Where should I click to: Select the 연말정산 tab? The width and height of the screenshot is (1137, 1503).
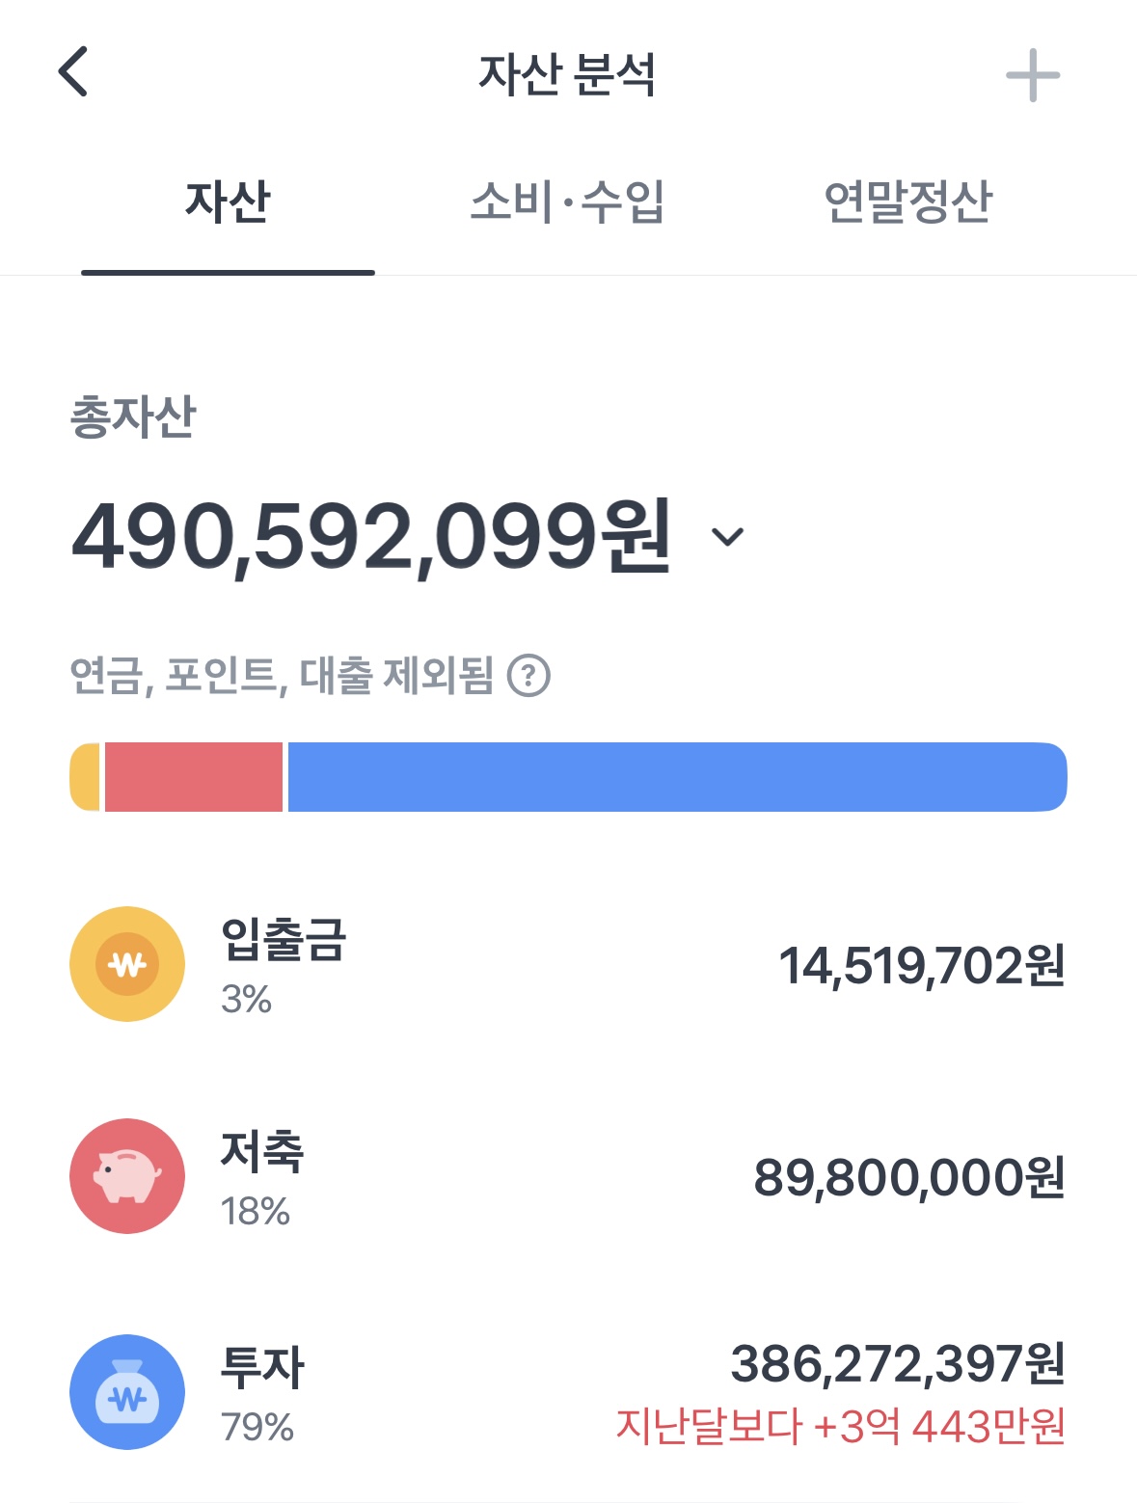click(907, 202)
